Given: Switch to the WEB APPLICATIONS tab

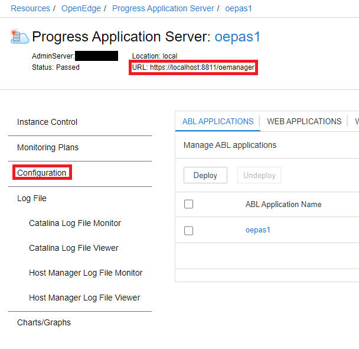Looking at the screenshot, I should coord(304,121).
